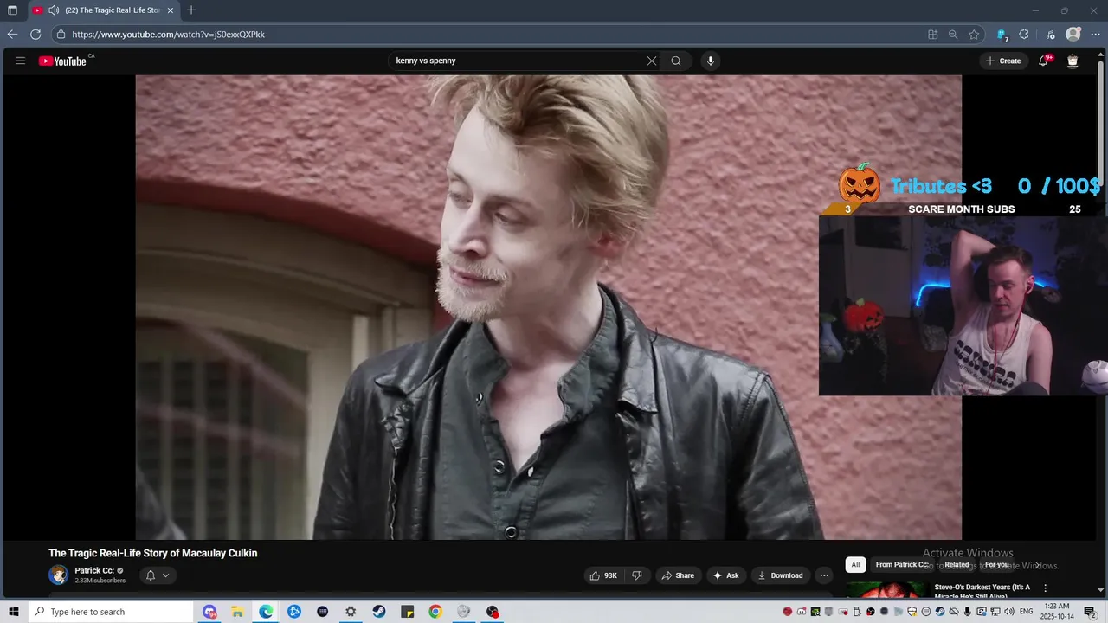This screenshot has width=1108, height=623.
Task: Click the magnifier search button
Action: tap(676, 61)
